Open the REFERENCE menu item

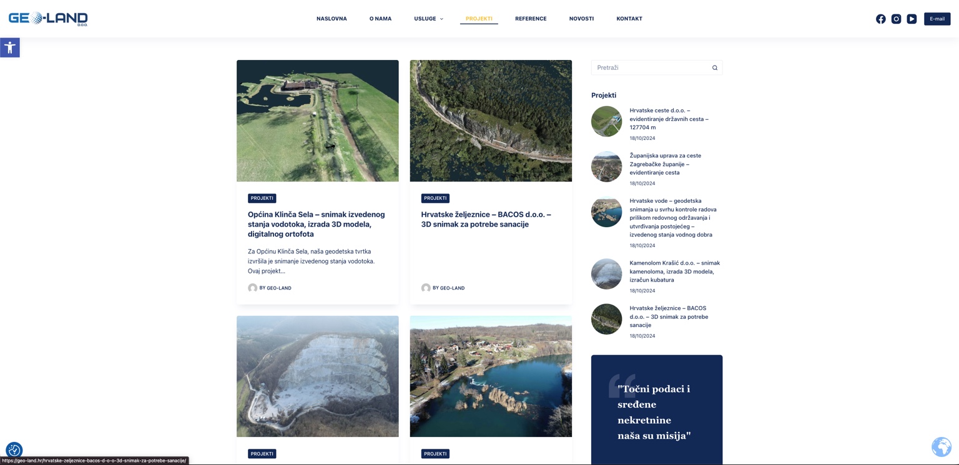[531, 19]
